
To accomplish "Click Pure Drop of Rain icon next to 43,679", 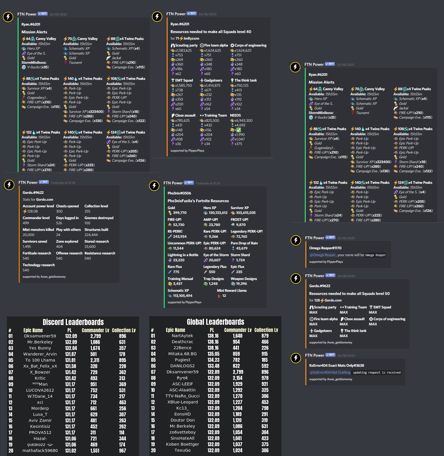I will click(233, 248).
